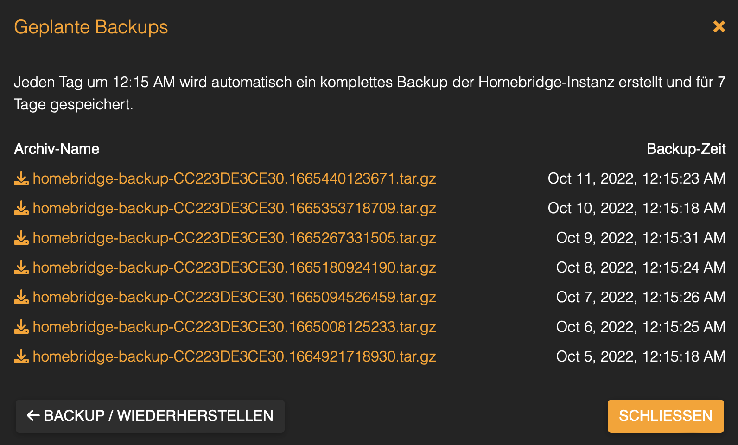Click download icon for Oct 6 backup
This screenshot has height=445, width=738.
point(21,327)
